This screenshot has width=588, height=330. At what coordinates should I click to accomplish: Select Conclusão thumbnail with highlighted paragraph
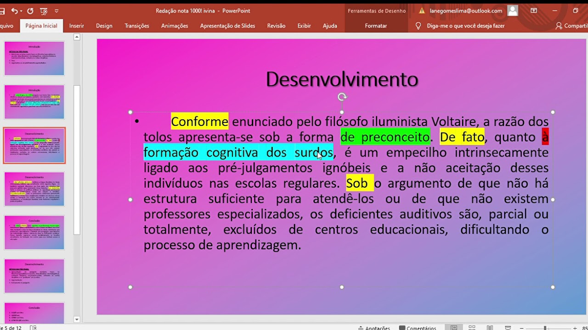(34, 232)
